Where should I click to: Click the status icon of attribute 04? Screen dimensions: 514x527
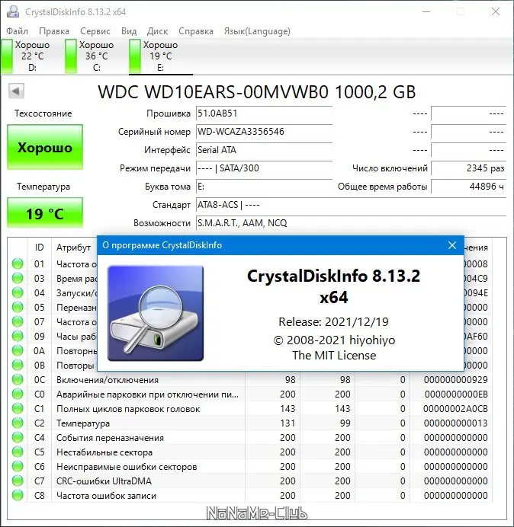point(18,292)
